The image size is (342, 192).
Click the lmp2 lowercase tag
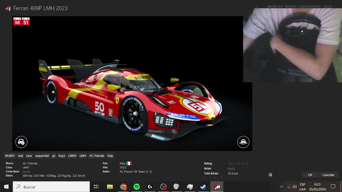coord(62,156)
